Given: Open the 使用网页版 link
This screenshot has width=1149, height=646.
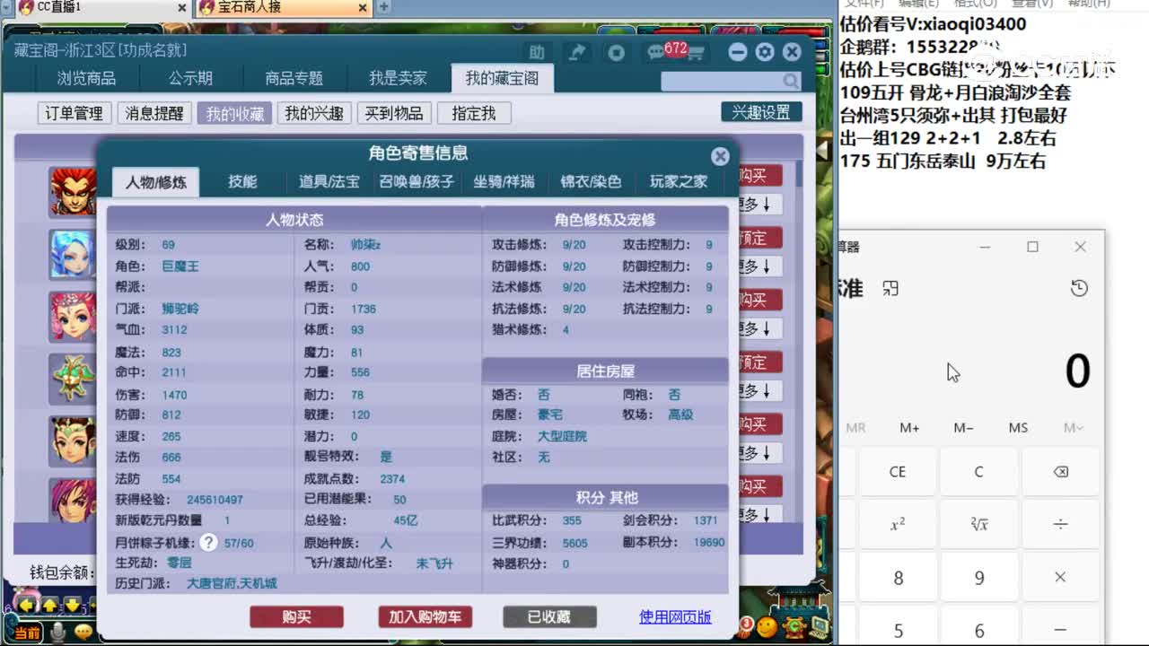Looking at the screenshot, I should coord(677,616).
